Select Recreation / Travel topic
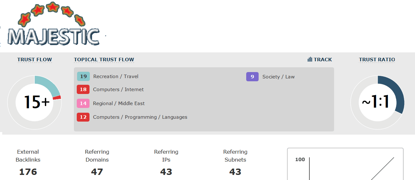 pyautogui.click(x=116, y=77)
